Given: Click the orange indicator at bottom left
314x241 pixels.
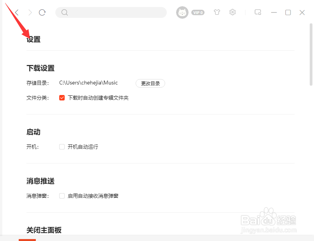Looking at the screenshot, I should pos(27,240).
